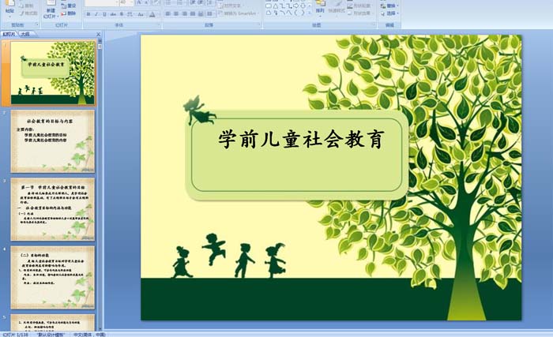
Task: Close the slides thumbnail pane
Action: point(99,34)
